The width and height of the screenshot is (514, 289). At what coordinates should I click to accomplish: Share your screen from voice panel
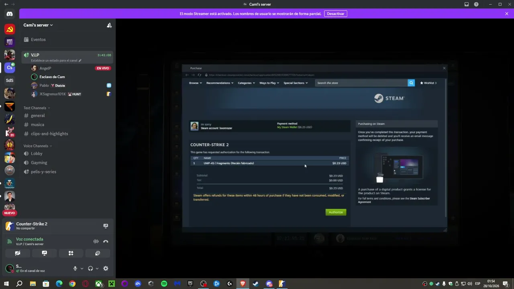[44, 253]
